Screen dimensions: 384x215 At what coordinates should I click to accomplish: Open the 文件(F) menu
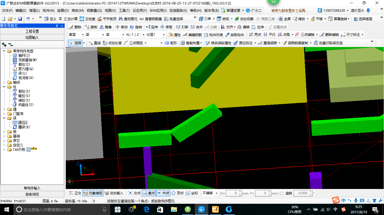click(x=7, y=11)
